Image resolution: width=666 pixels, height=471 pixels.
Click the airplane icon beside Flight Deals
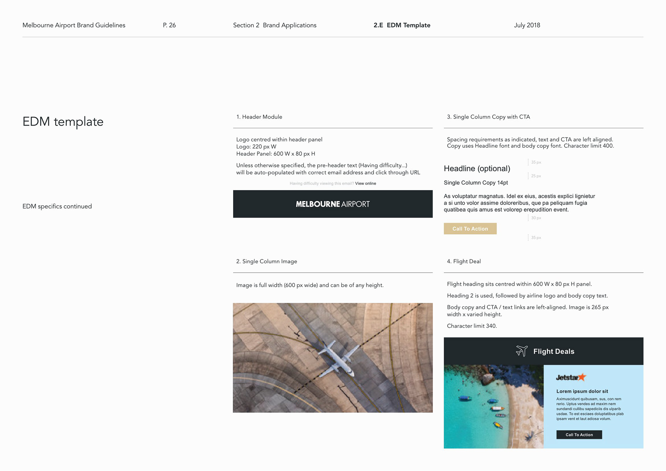click(x=521, y=351)
